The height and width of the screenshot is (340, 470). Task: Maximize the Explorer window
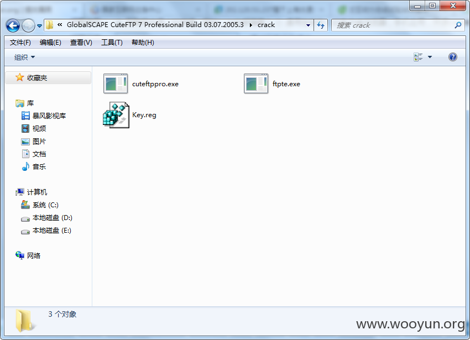432,6
